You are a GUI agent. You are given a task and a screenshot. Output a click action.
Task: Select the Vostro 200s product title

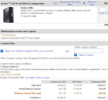[27, 8]
